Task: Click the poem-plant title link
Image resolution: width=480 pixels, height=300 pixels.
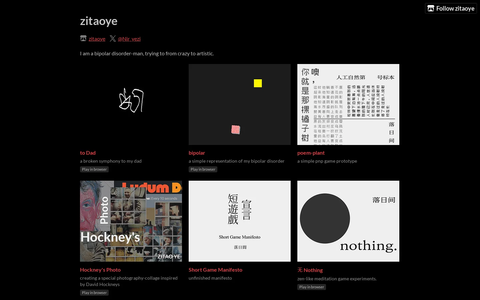Action: coord(311,153)
